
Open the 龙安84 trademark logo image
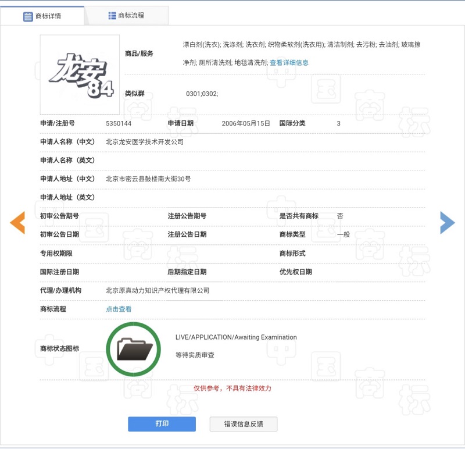point(80,74)
